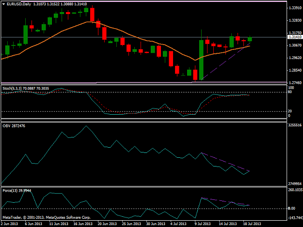The image size is (303, 227).
Task: Select the 4 Jul 2013 date label
Action: pos(178,224)
